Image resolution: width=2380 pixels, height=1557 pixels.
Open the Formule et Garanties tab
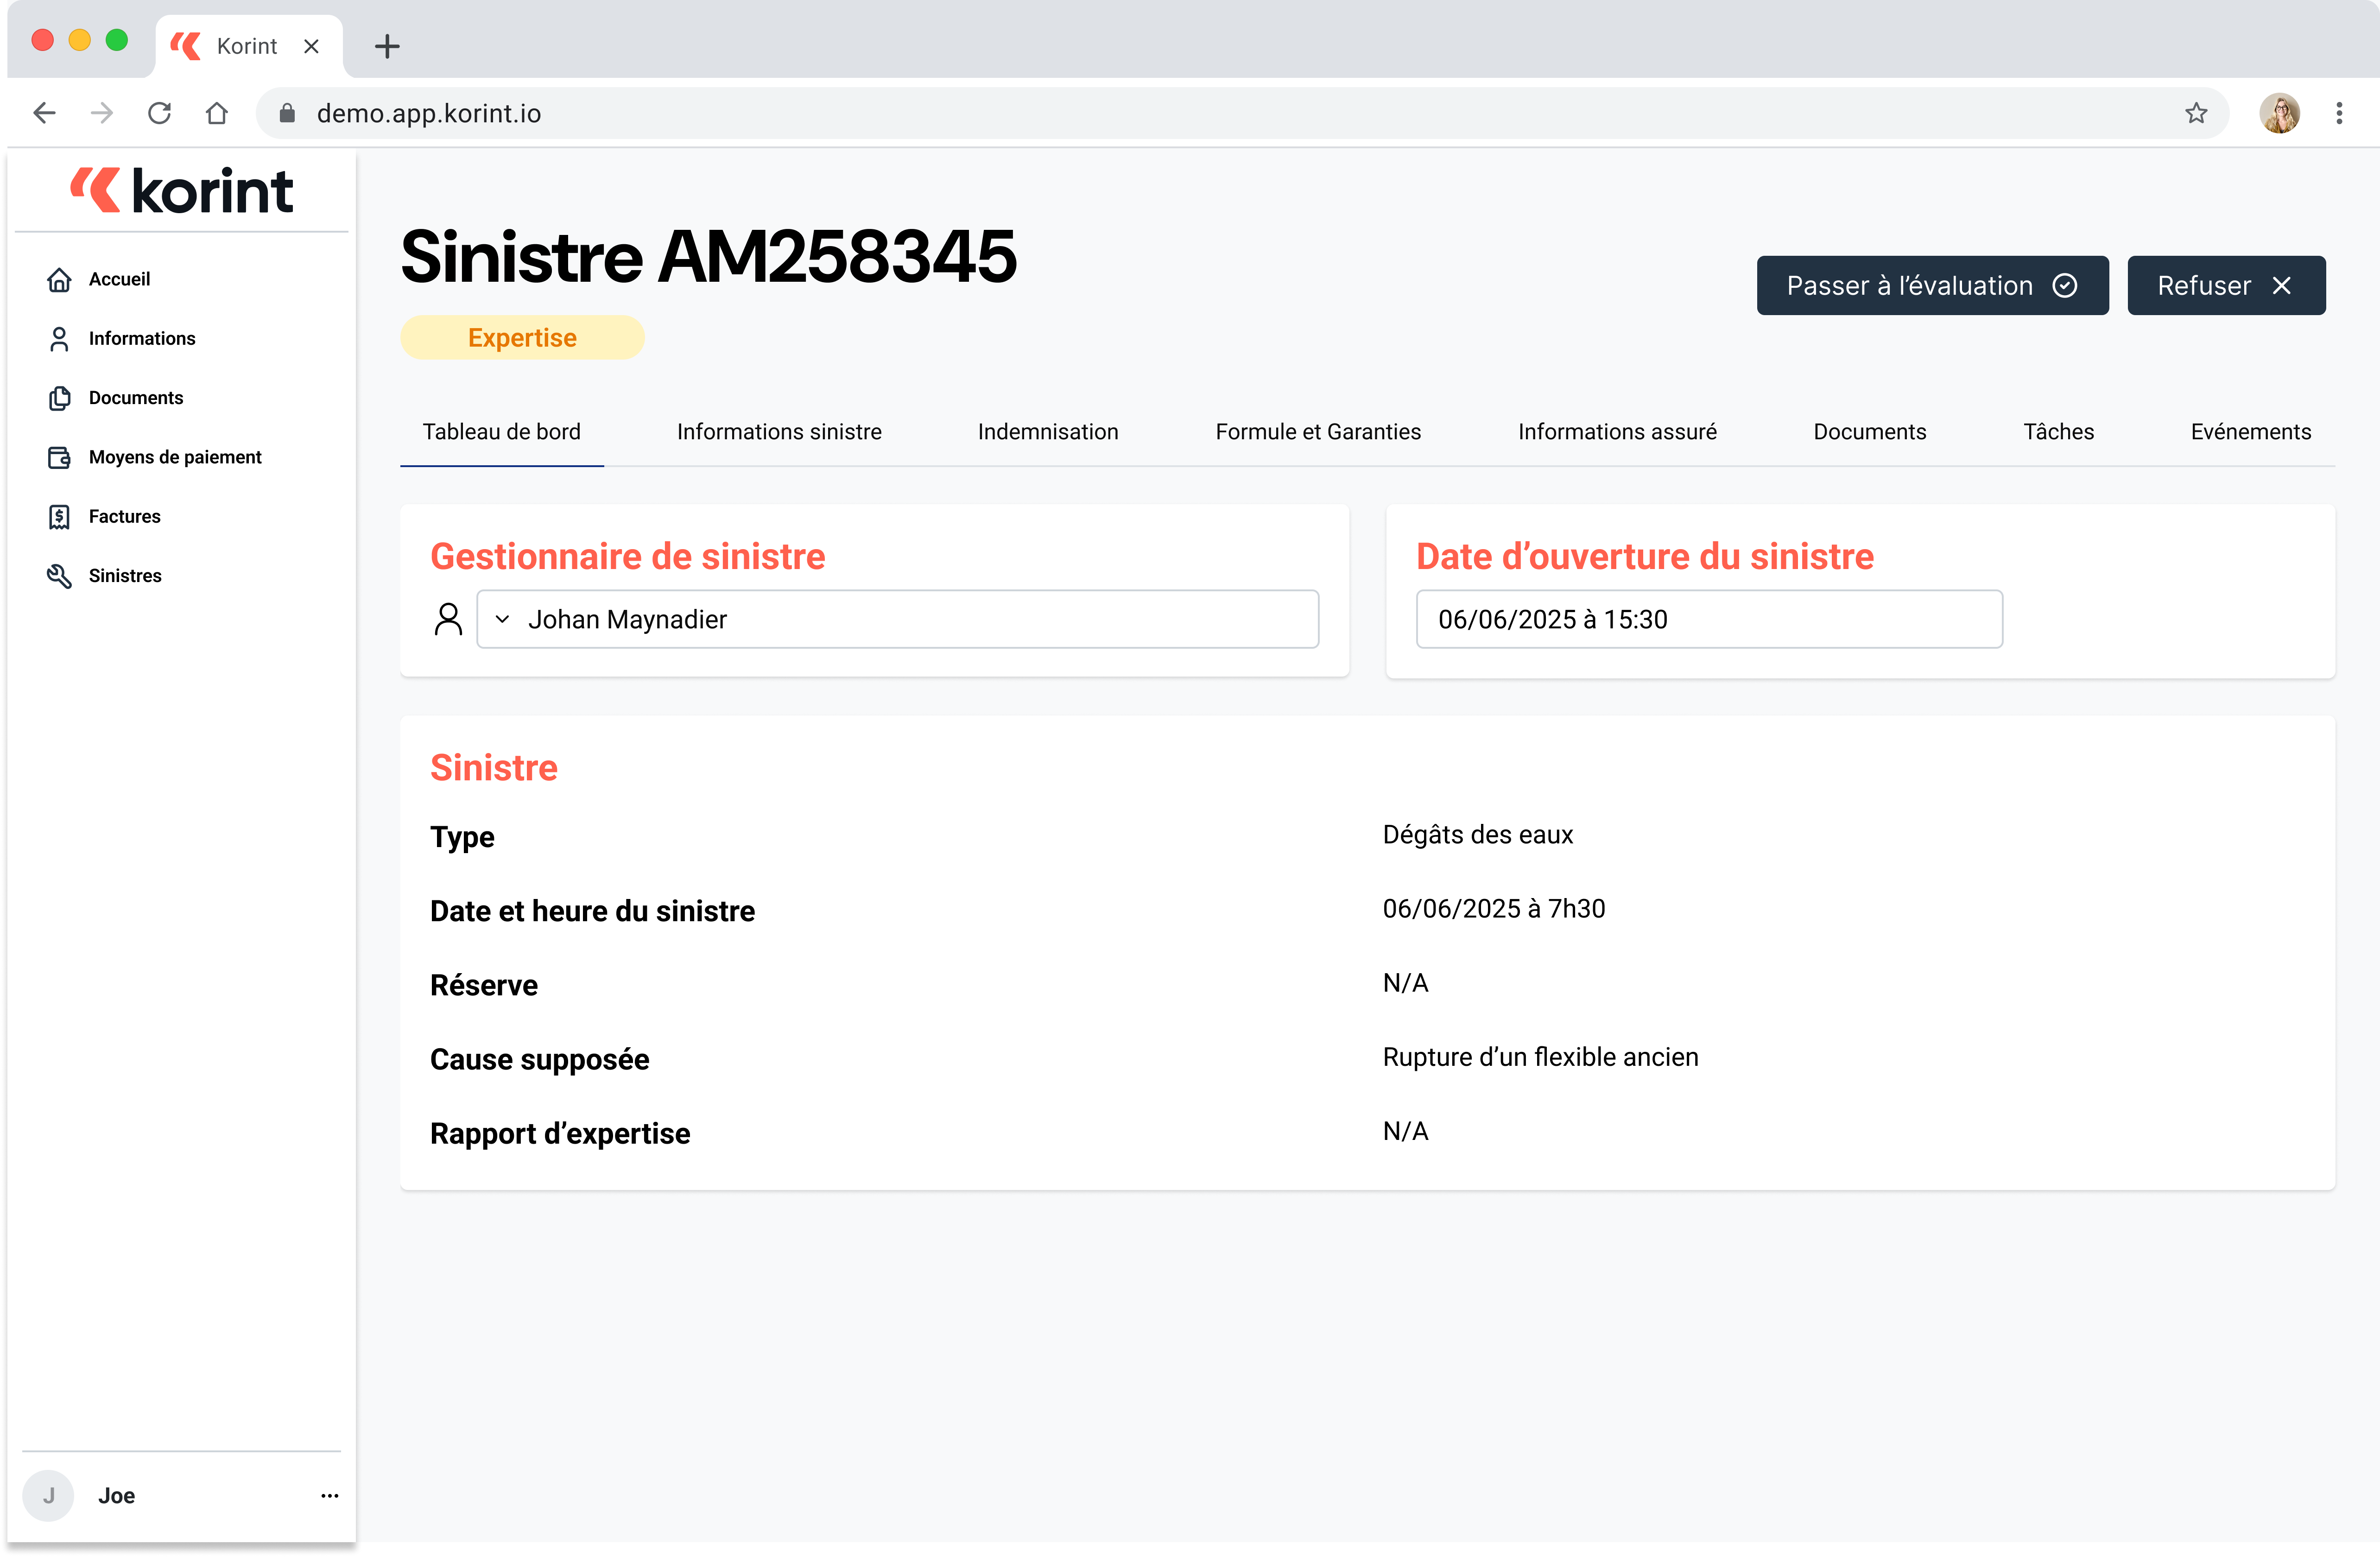click(1318, 432)
